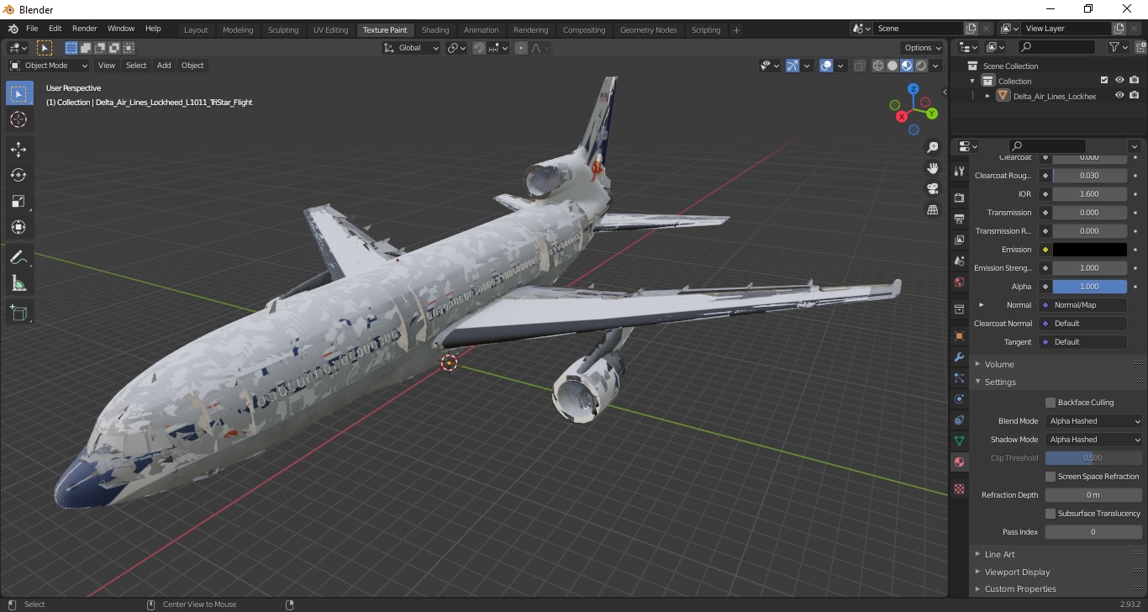Enable Backface Culling checkbox
Screen dimensions: 1148x612
[x=1051, y=403]
